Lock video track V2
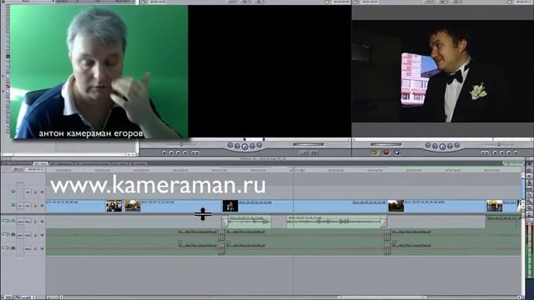 click(35, 192)
